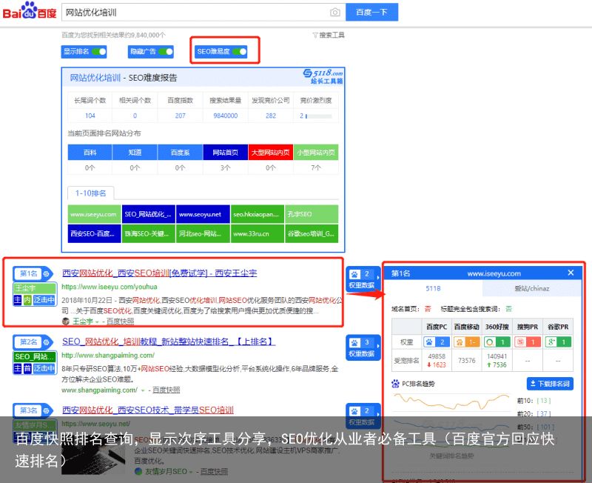Click 前10 keyword count 13
Screen dimensions: 592x483
(544, 401)
